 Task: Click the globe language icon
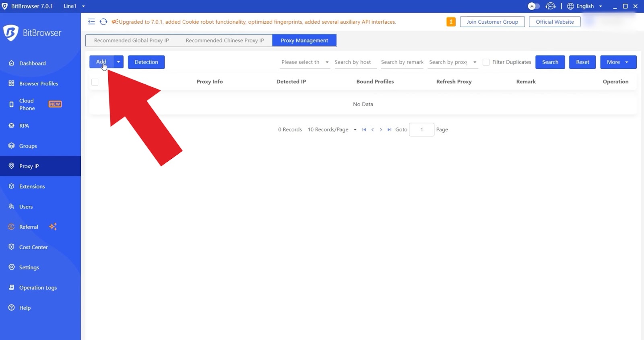point(570,6)
